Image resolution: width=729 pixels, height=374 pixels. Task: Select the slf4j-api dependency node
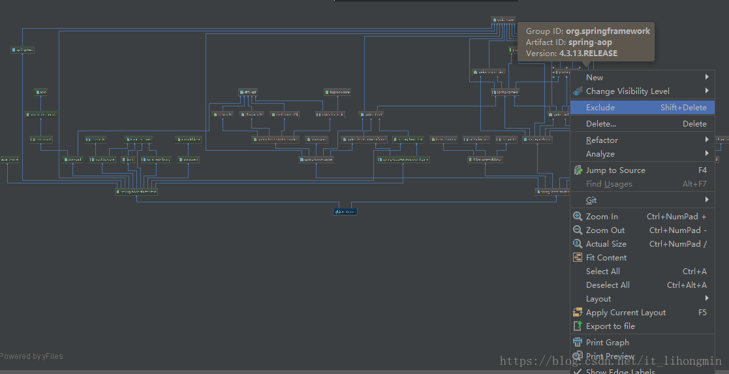[248, 92]
